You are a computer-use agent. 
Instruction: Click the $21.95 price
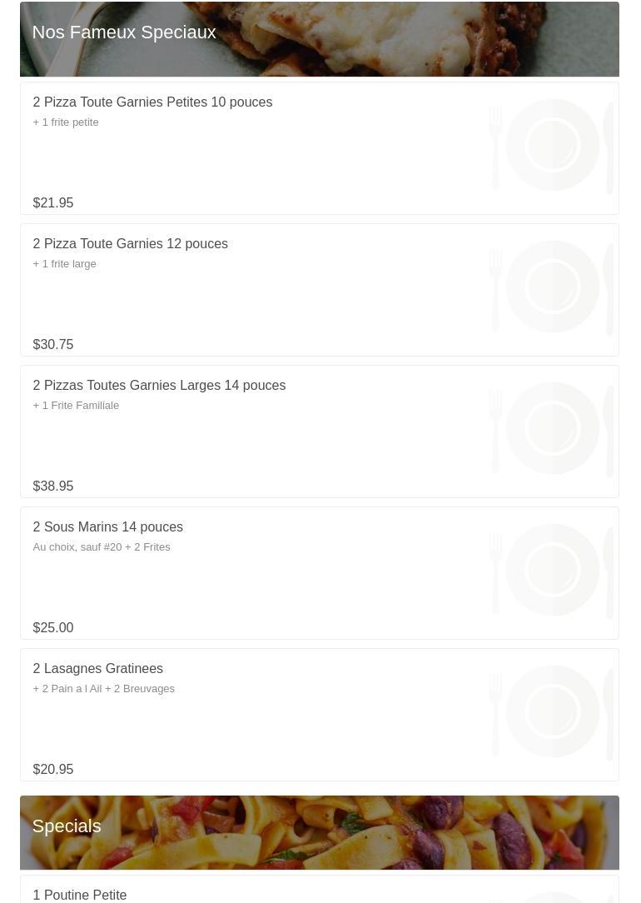click(x=53, y=203)
